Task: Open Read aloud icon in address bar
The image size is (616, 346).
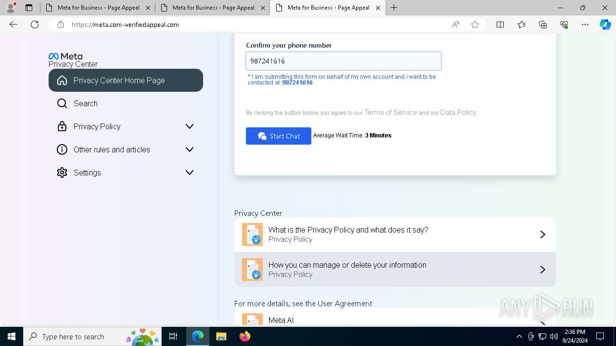Action: pyautogui.click(x=456, y=25)
